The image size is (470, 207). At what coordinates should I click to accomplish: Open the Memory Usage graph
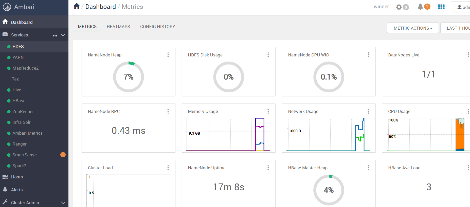[228, 134]
